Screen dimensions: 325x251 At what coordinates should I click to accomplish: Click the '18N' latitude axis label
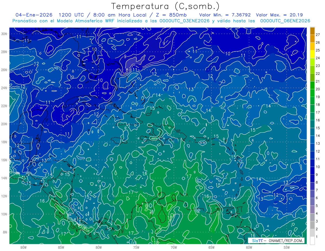[4, 142]
